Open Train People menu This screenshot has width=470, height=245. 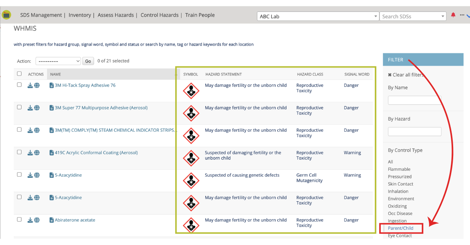(200, 15)
